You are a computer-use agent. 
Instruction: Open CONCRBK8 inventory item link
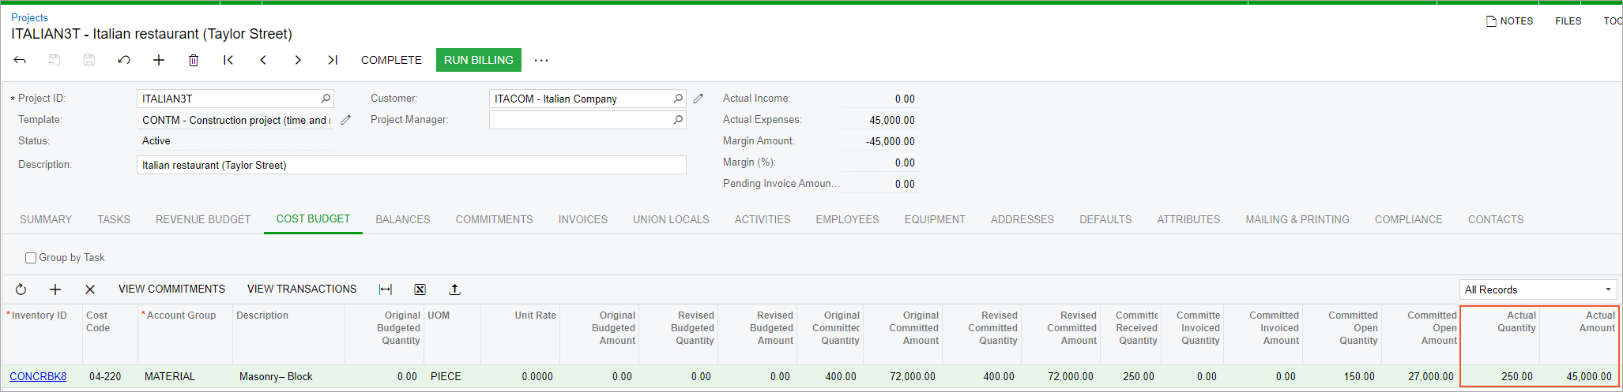[x=38, y=376]
